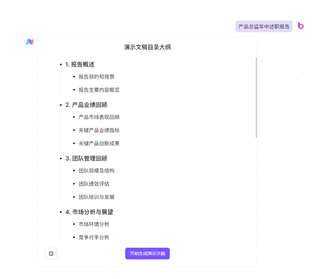Select outline item 竞争对手分析
Image resolution: width=324 pixels, height=279 pixels.
[x=94, y=238]
